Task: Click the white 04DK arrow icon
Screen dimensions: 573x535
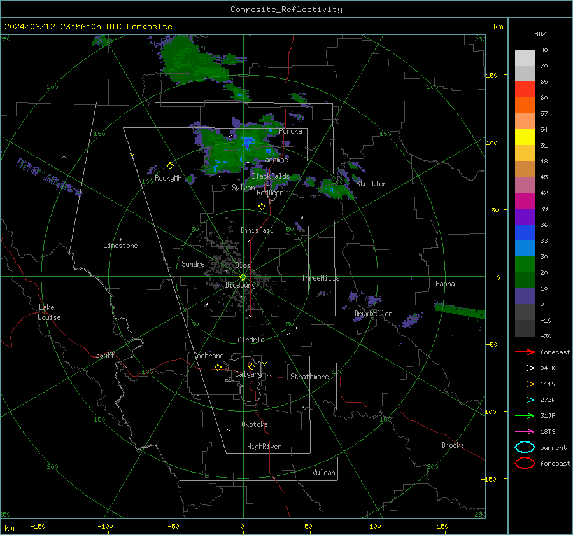Action: click(525, 368)
